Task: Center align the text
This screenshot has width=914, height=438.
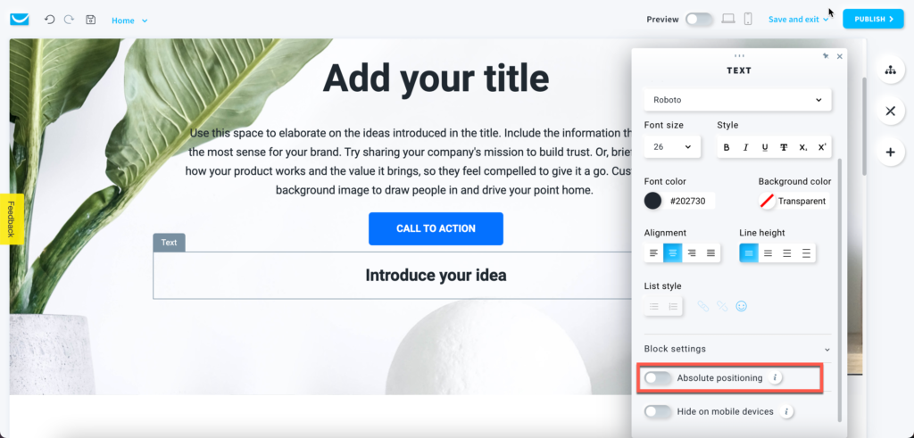Action: (673, 253)
